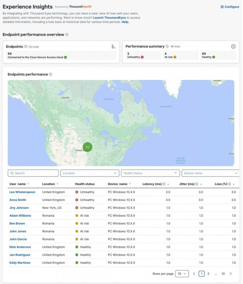This screenshot has height=284, width=243.
Task: Jump to page 10 in pagination
Action: [x=223, y=274]
